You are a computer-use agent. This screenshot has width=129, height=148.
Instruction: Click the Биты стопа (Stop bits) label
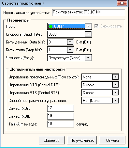[x=24, y=50]
